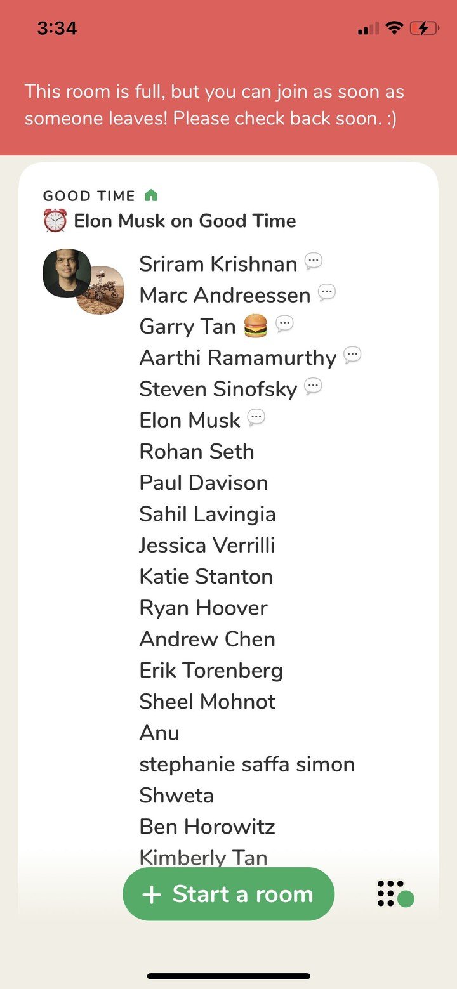Select Rohan Seth in participant list
Viewport: 457px width, 989px height.
197,452
